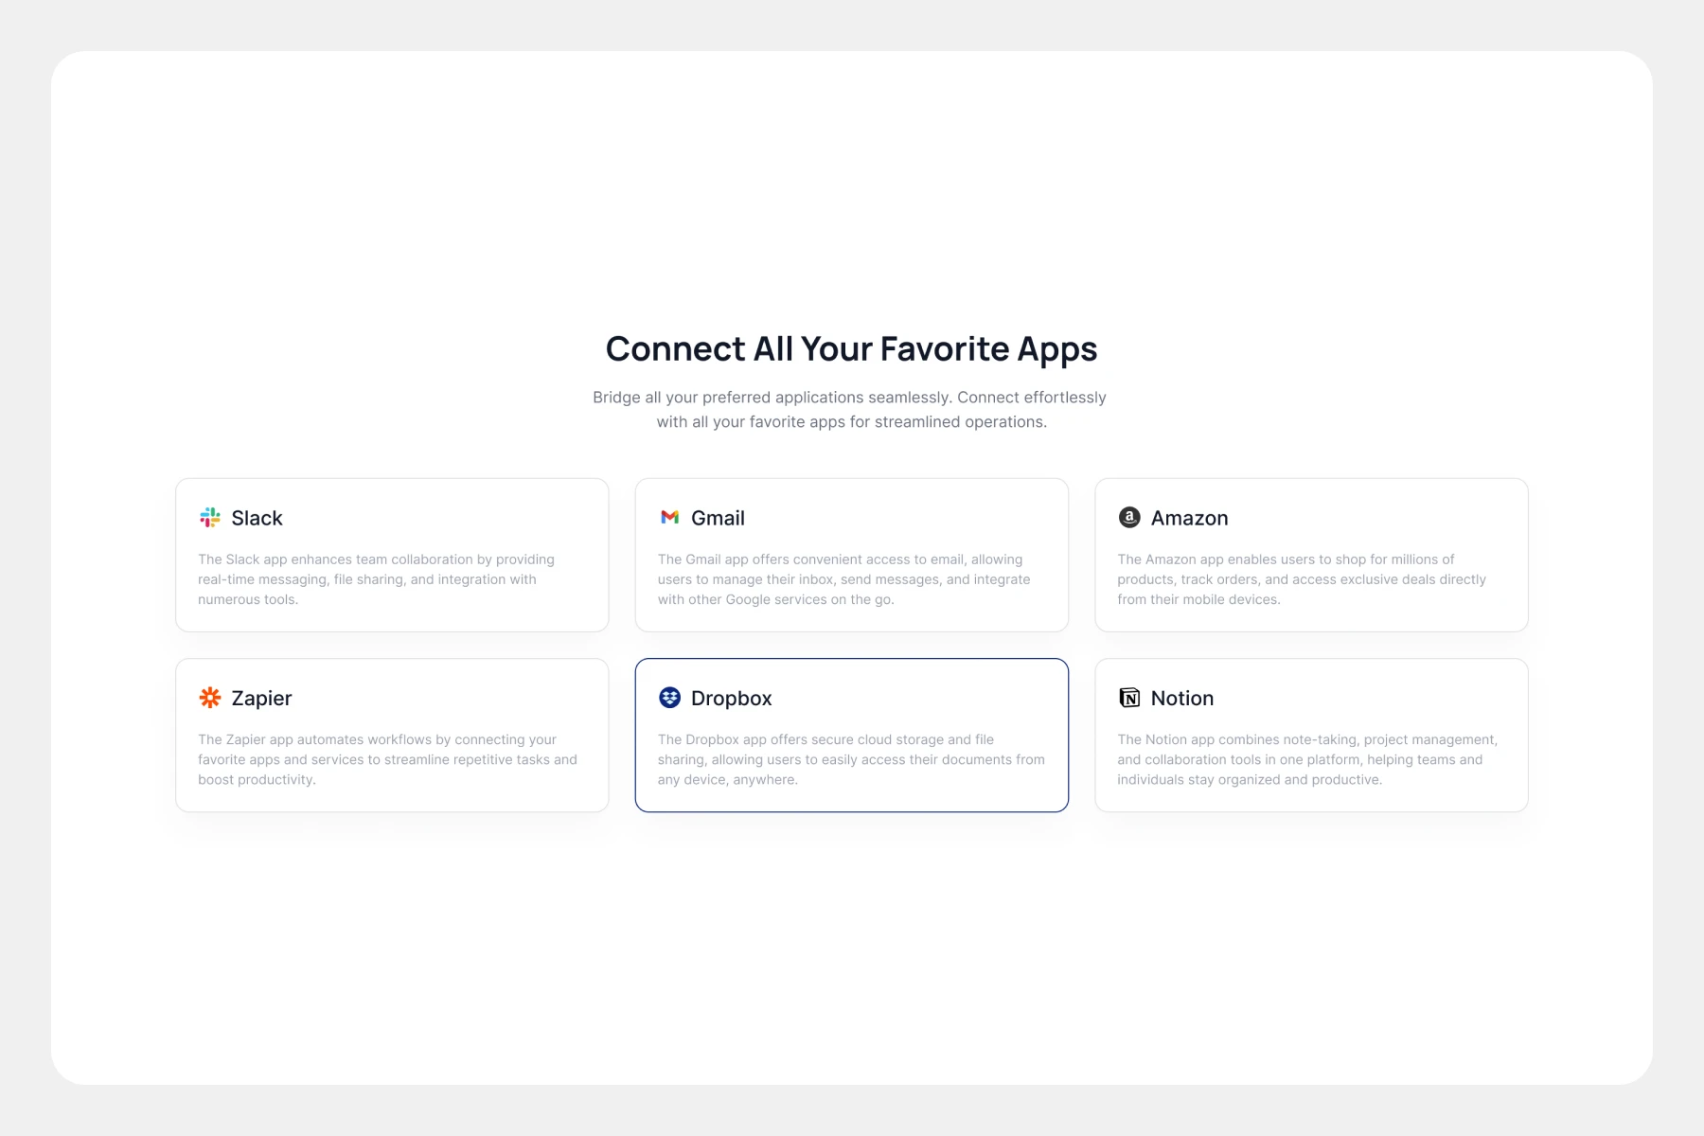Click the Gmail app description text

click(x=843, y=579)
